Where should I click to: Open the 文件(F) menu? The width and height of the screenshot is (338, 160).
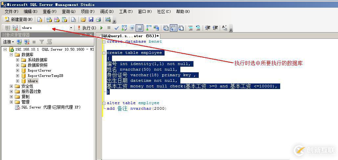coord(11,11)
